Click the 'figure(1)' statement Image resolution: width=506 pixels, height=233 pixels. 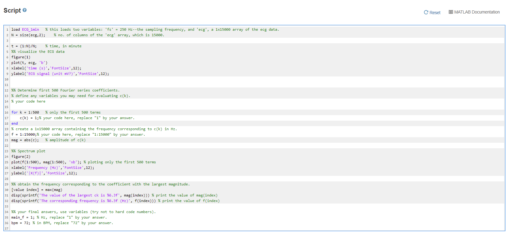(x=21, y=57)
